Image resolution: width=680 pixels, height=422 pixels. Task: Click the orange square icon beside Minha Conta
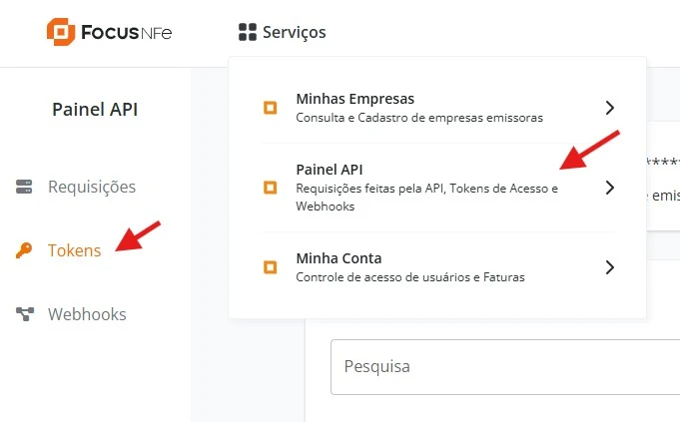[270, 267]
